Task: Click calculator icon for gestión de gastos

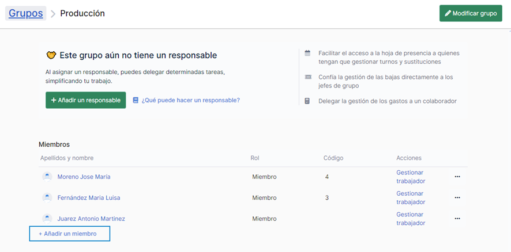Action: [x=307, y=101]
